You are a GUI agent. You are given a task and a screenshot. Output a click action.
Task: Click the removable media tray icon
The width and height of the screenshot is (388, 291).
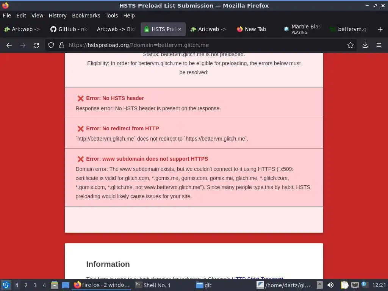pos(319,285)
